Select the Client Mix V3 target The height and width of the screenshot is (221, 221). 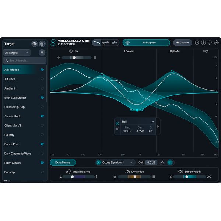pyautogui.click(x=24, y=126)
